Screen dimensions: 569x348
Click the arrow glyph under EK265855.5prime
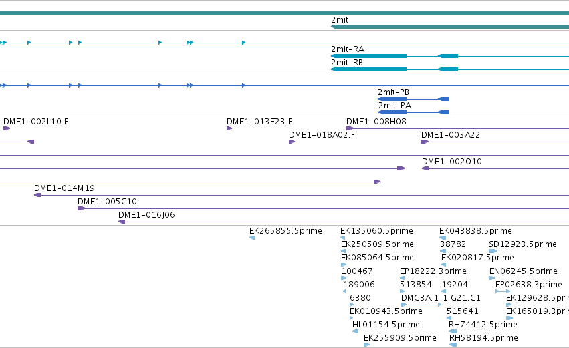pyautogui.click(x=252, y=238)
